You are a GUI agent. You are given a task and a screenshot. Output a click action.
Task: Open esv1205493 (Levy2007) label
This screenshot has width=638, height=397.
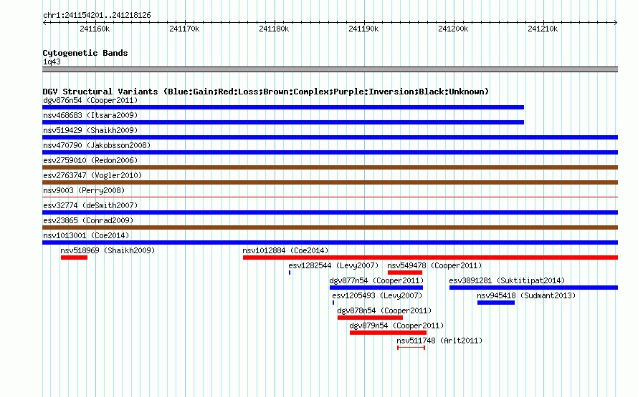click(x=377, y=295)
